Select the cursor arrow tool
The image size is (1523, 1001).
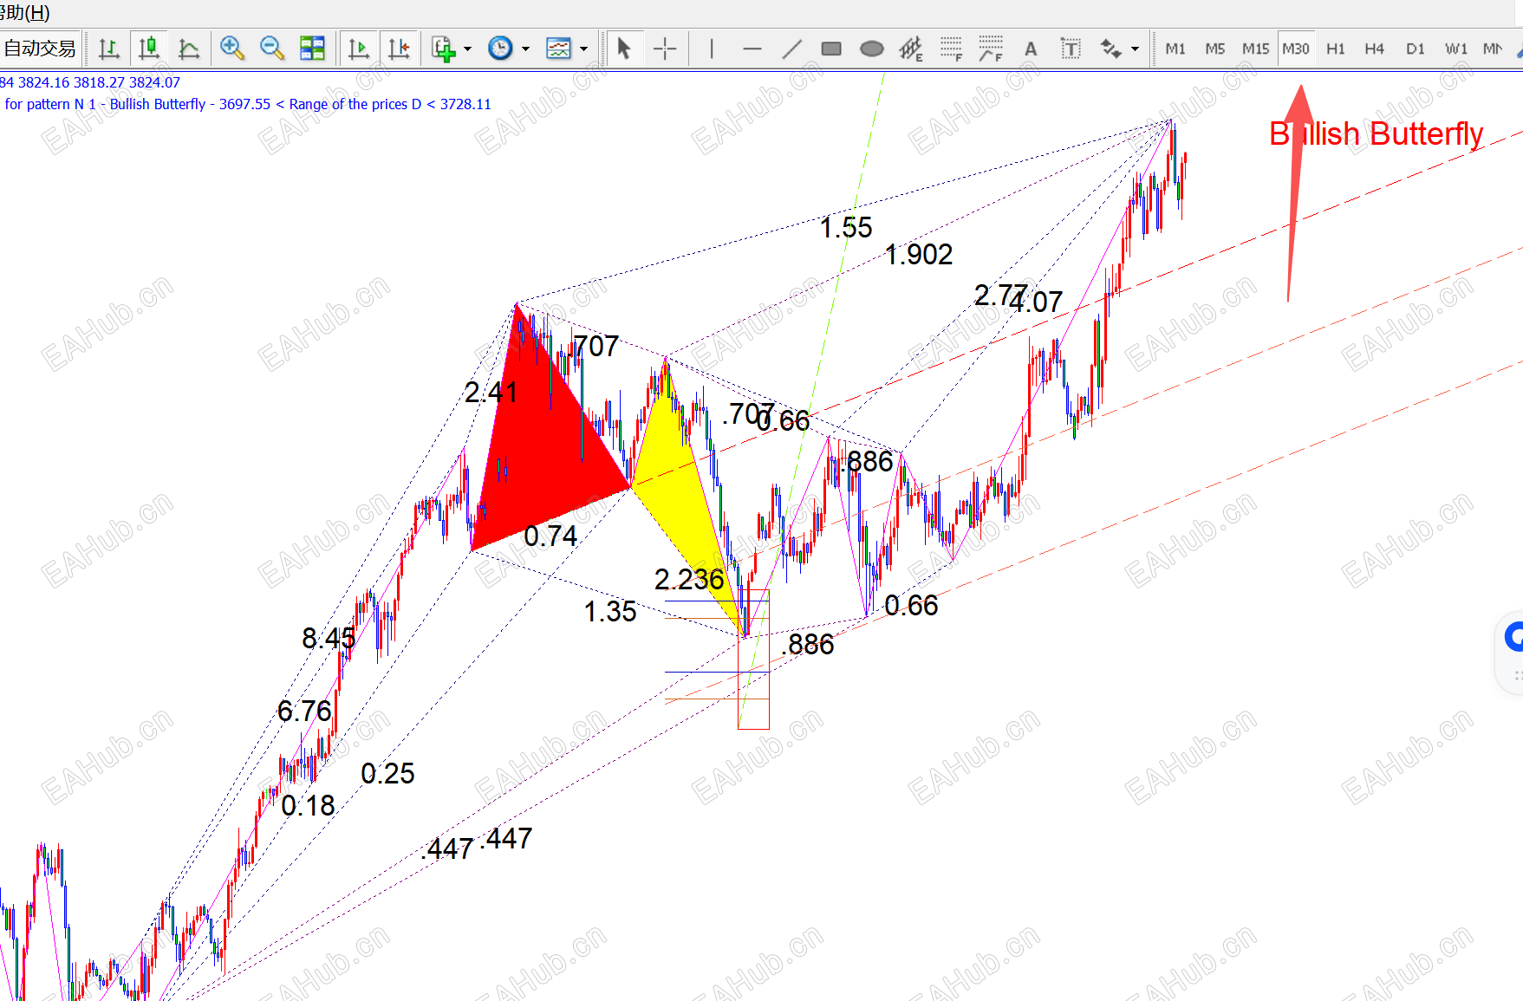(x=623, y=49)
